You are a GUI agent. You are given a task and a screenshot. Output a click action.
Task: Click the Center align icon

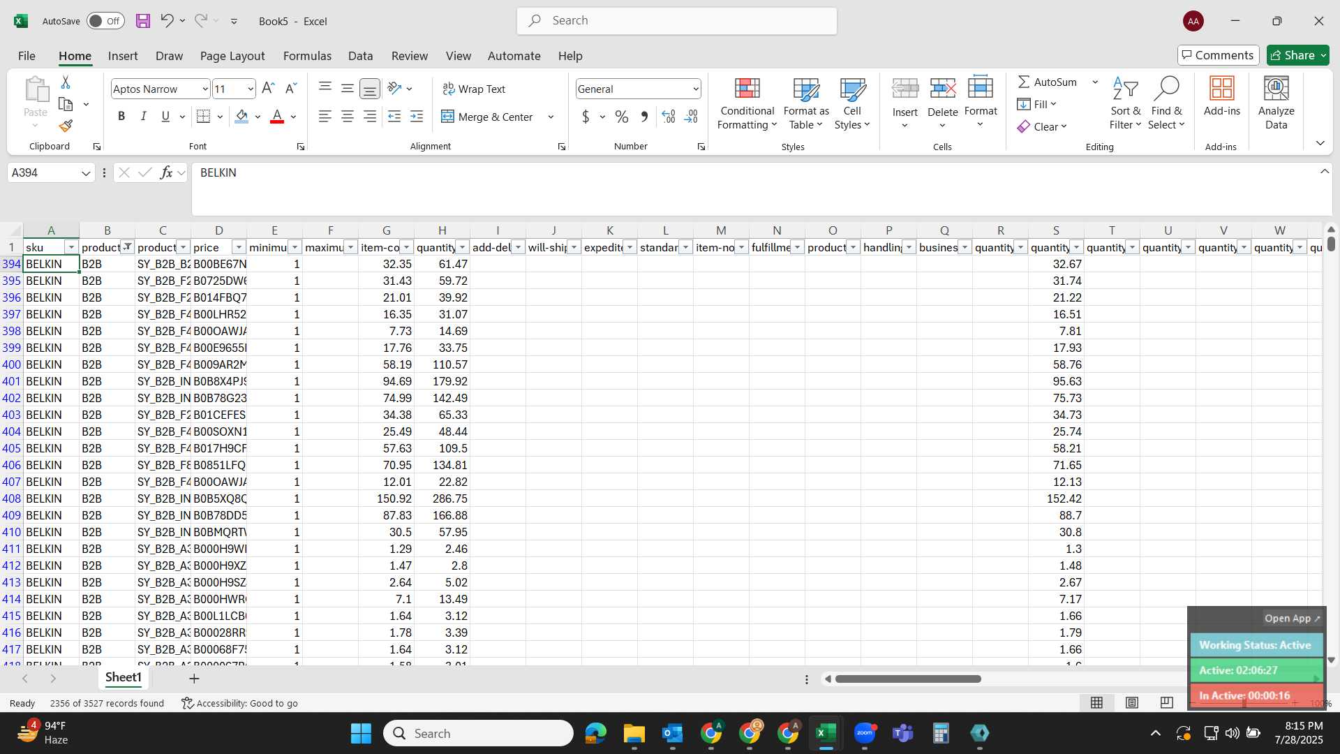tap(348, 117)
